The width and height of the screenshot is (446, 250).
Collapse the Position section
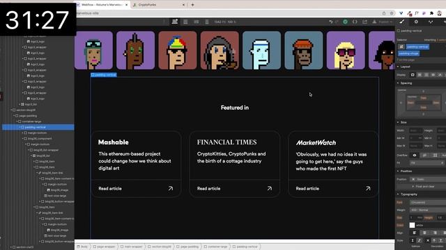(x=398, y=172)
